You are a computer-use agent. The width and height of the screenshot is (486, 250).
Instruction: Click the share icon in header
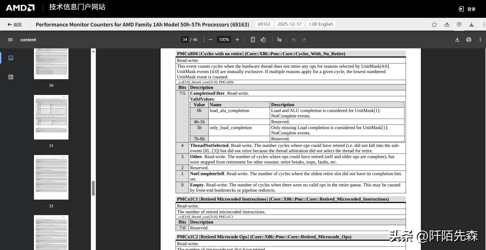(447, 24)
